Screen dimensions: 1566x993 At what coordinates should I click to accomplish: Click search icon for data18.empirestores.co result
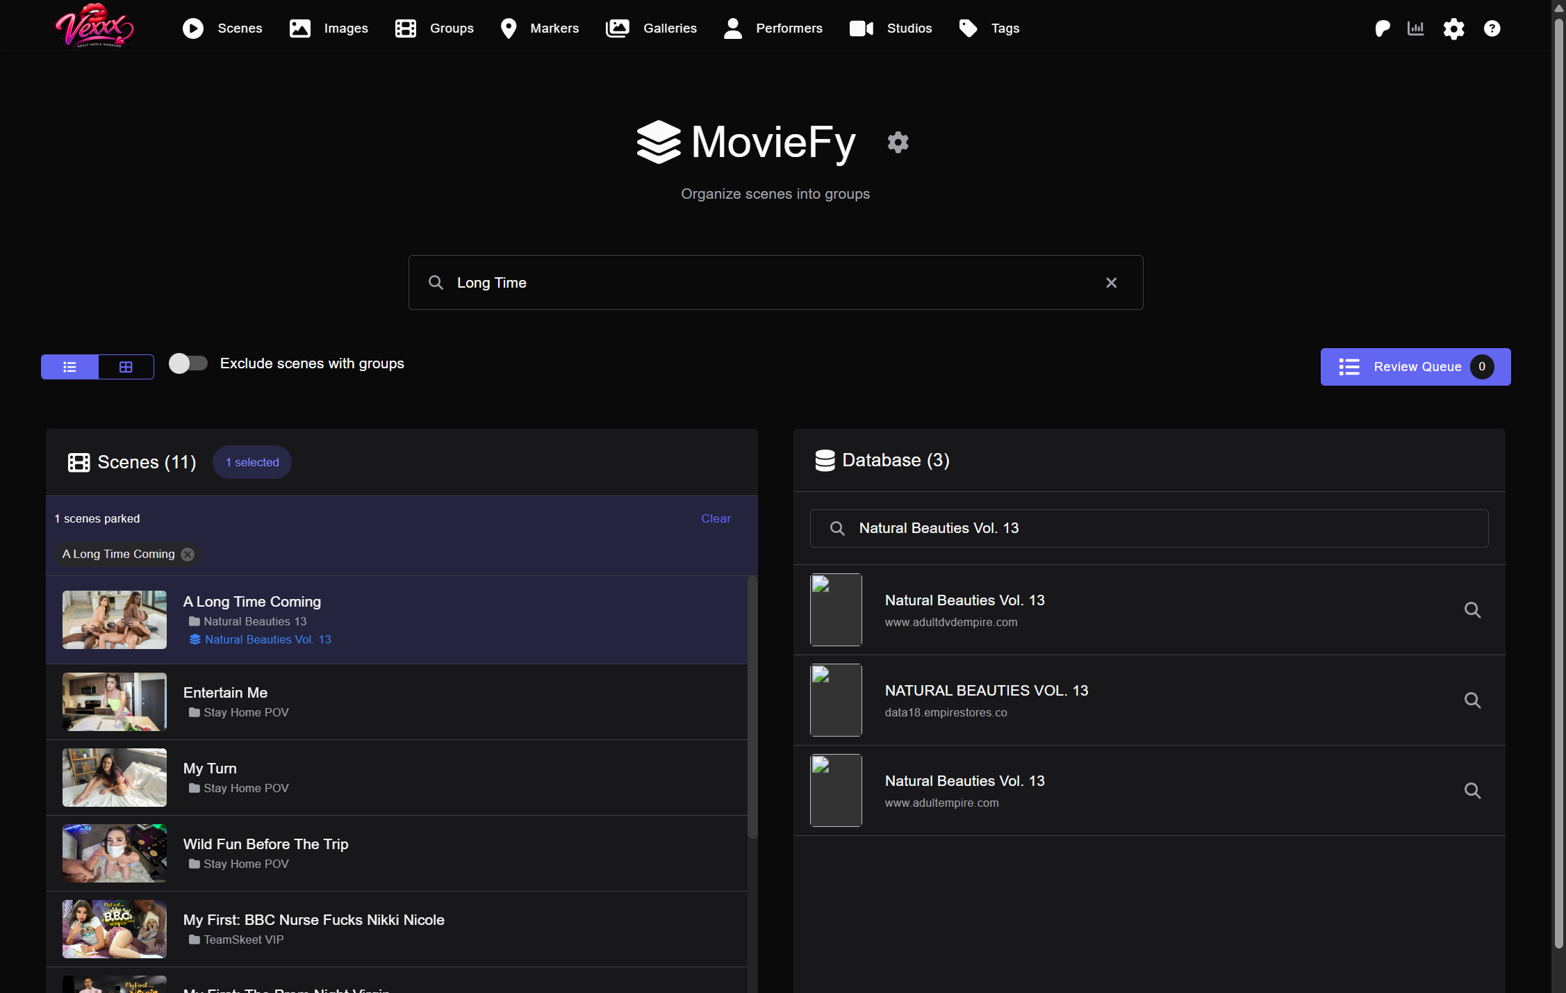coord(1472,700)
